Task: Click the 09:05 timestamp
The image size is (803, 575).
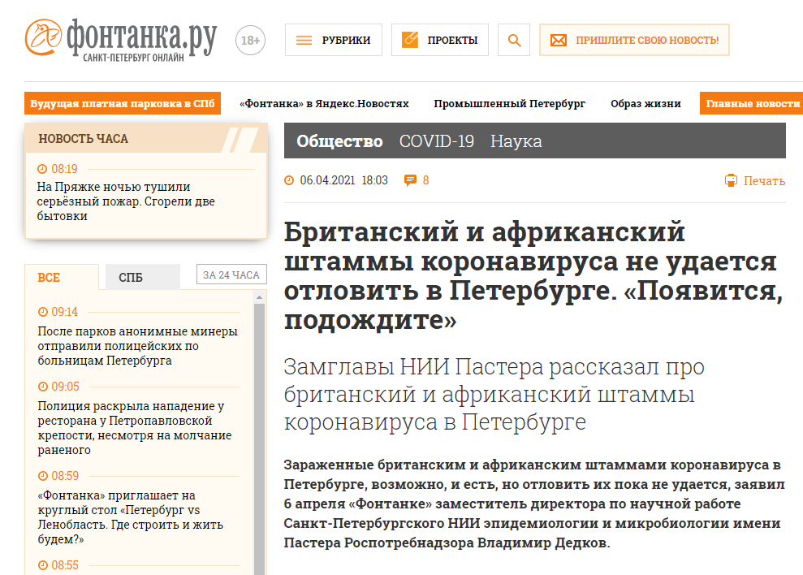Action: pos(65,387)
